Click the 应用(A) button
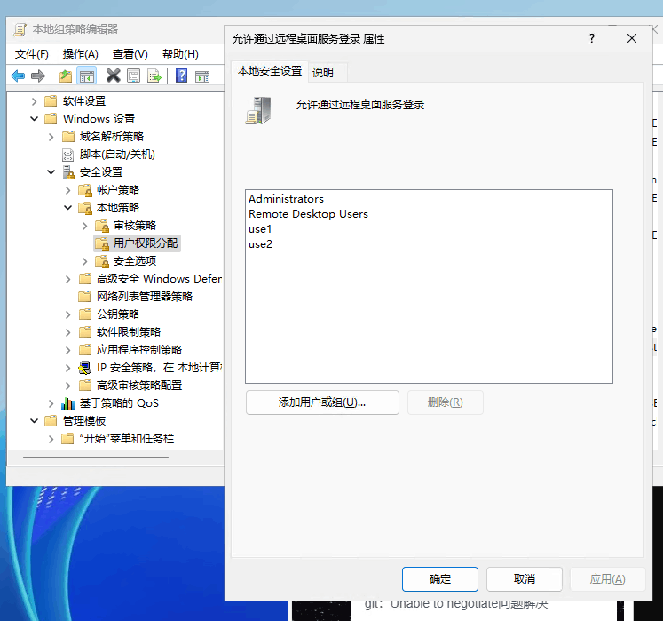Screen dimensions: 663x621 608,579
